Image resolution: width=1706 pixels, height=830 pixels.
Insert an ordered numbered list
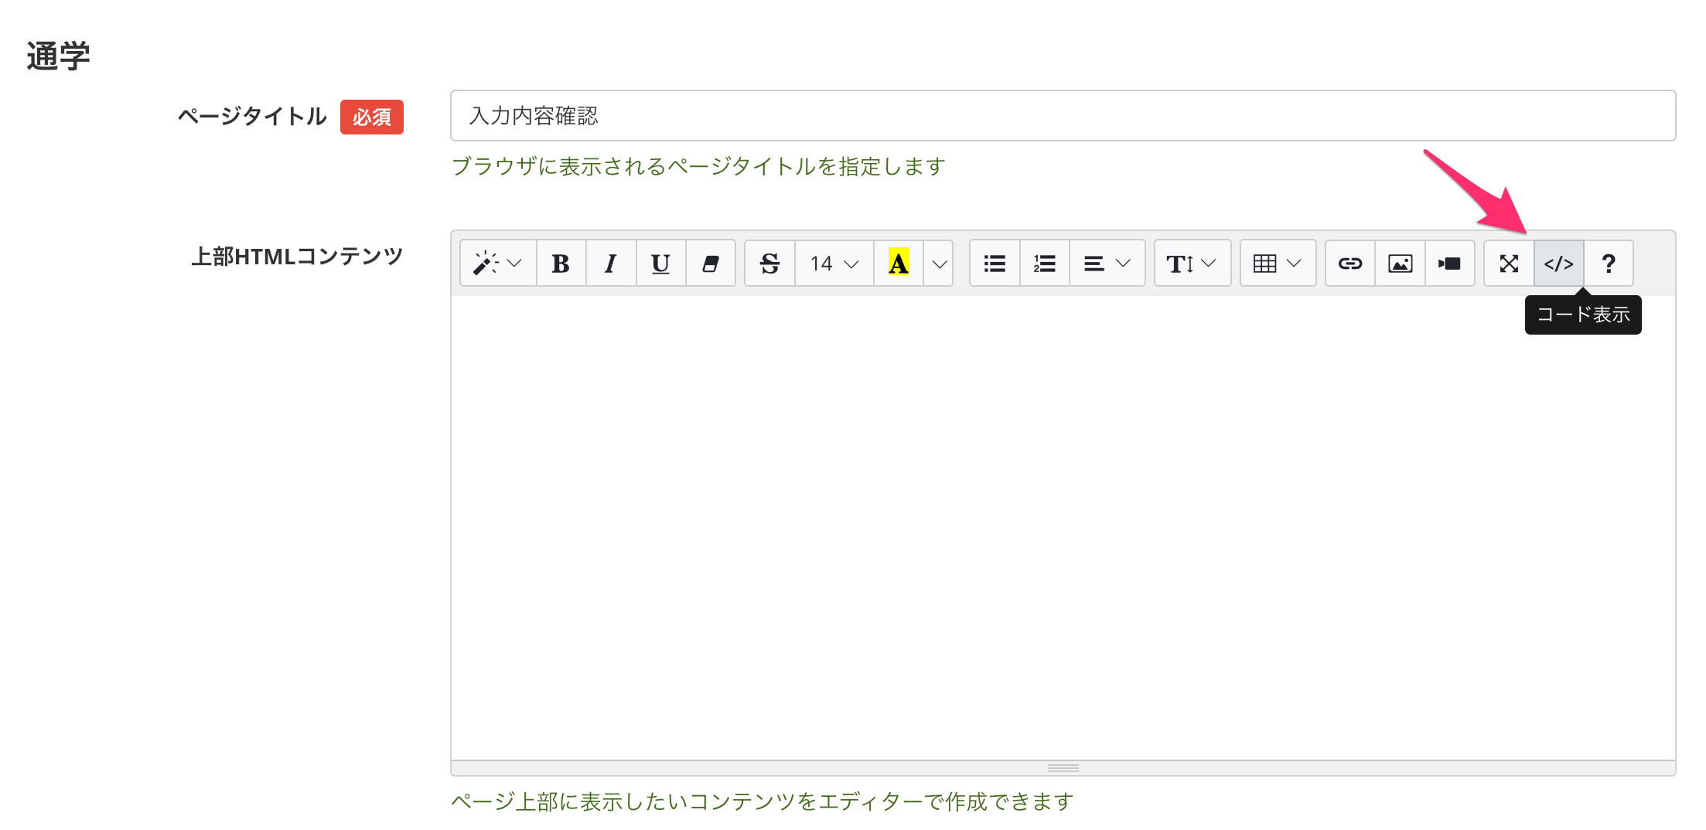(1044, 264)
